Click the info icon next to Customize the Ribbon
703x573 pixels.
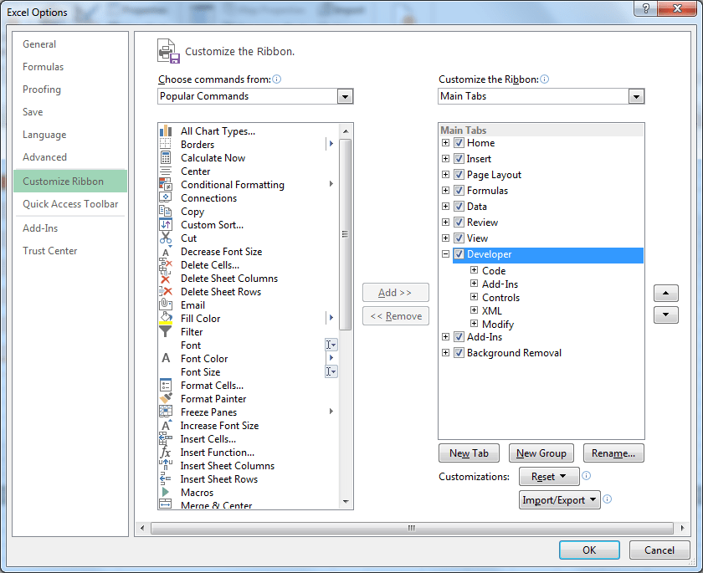[x=544, y=79]
